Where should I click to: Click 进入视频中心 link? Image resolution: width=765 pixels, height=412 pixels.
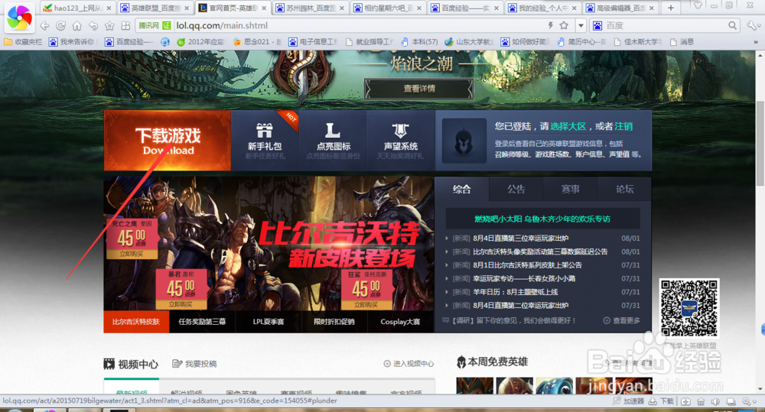409,364
